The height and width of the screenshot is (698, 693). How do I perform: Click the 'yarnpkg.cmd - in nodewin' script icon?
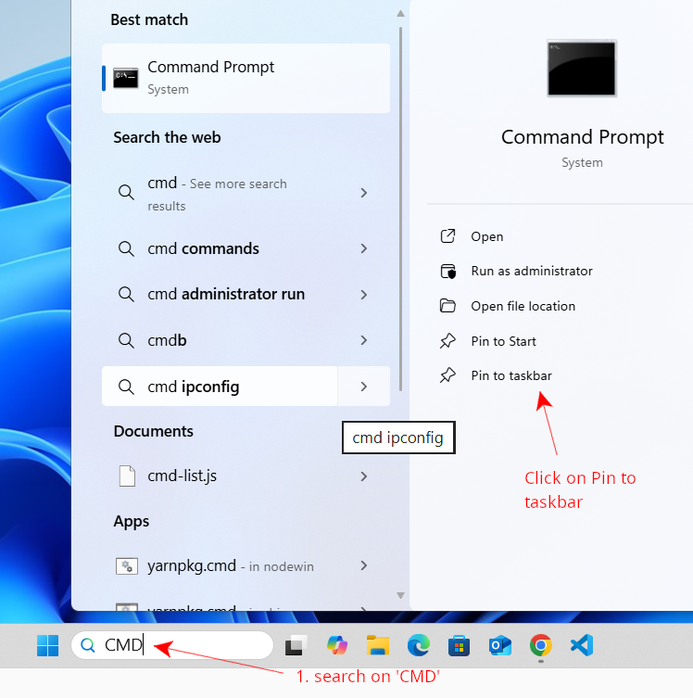click(x=127, y=566)
